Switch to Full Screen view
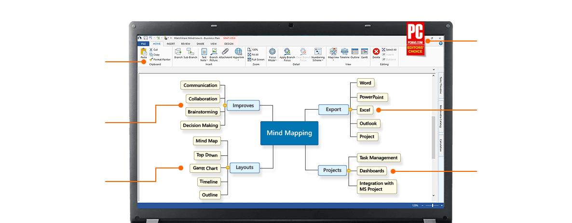This screenshot has height=223, width=572. point(256,59)
